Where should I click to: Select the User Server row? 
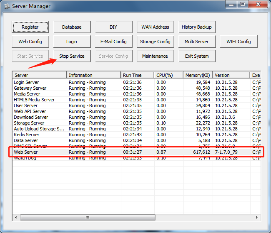(x=136, y=105)
